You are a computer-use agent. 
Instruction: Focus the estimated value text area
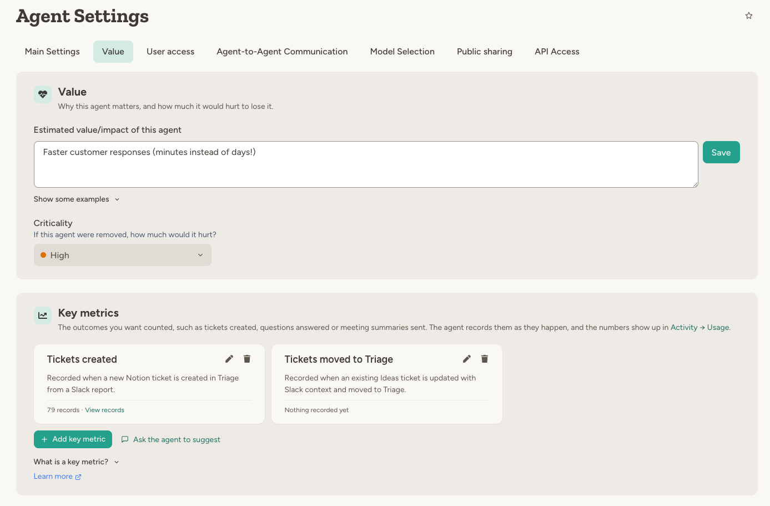click(366, 164)
